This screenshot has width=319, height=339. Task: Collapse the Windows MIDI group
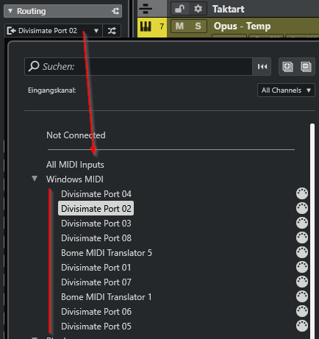35,179
